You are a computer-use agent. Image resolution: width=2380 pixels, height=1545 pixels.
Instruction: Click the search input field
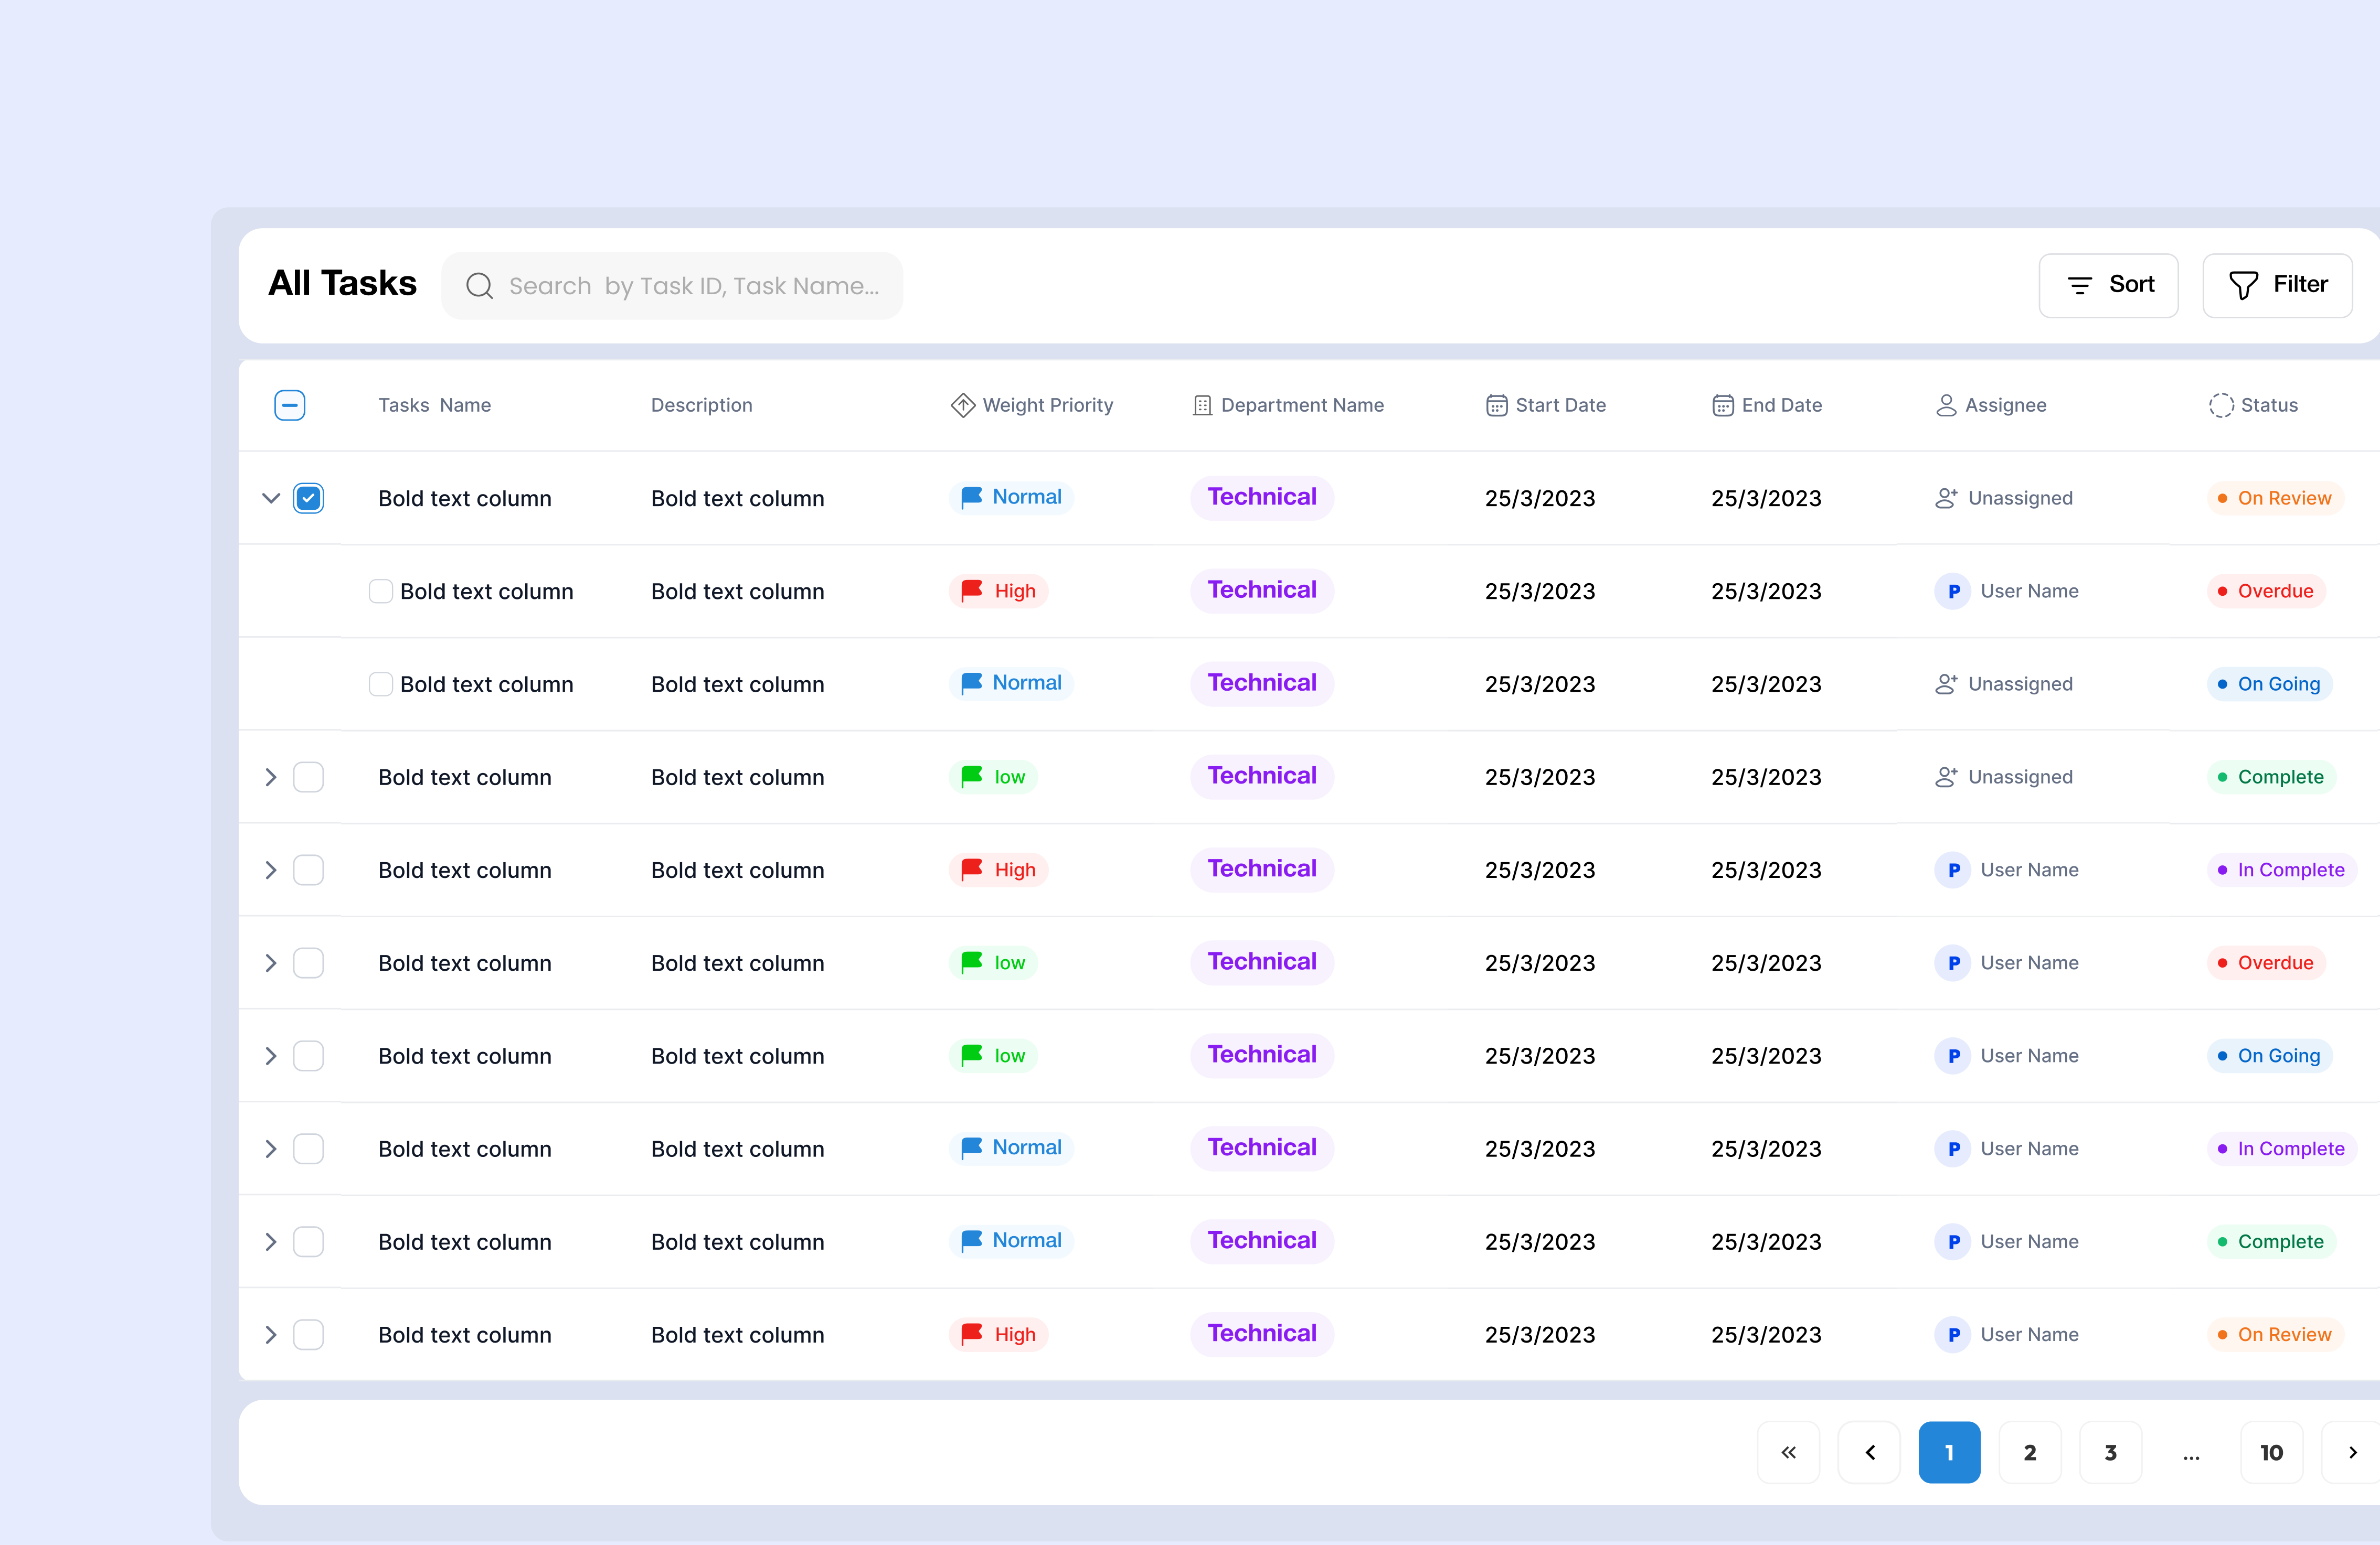point(690,285)
